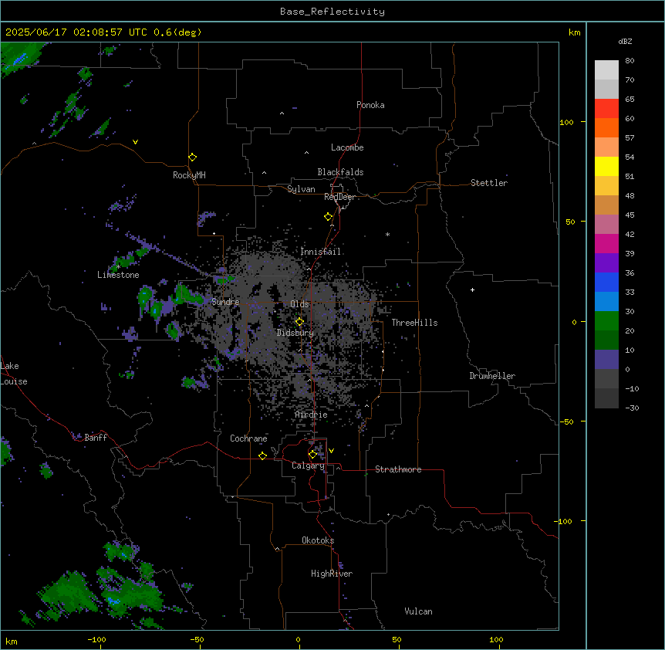Click the Sundre label

coord(225,302)
